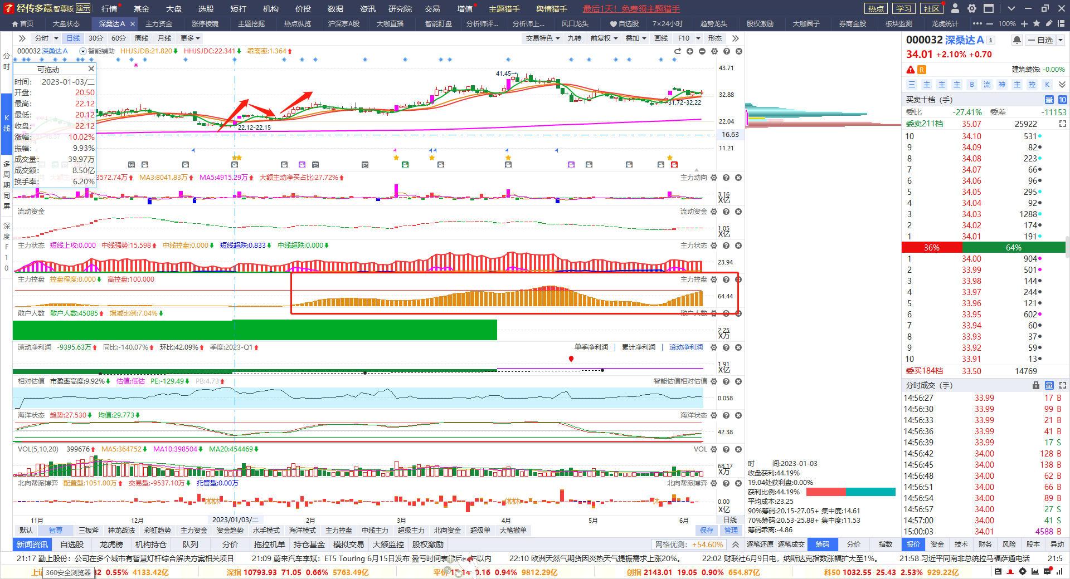Select 累计净利润 display mode
The width and height of the screenshot is (1070, 579).
point(639,347)
